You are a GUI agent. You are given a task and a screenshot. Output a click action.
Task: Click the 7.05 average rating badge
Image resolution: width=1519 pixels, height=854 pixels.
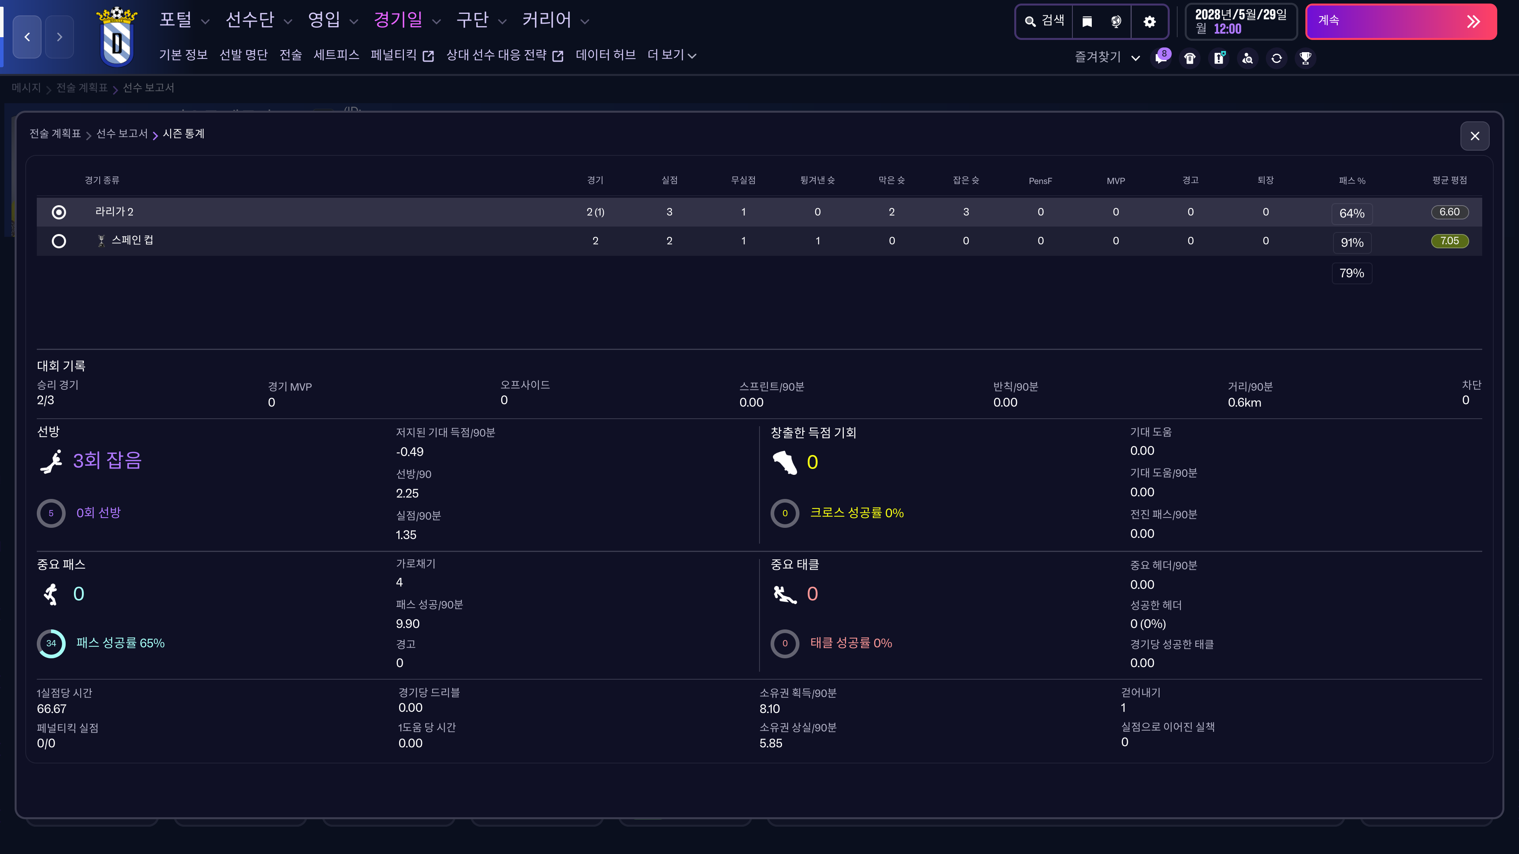[x=1449, y=241]
